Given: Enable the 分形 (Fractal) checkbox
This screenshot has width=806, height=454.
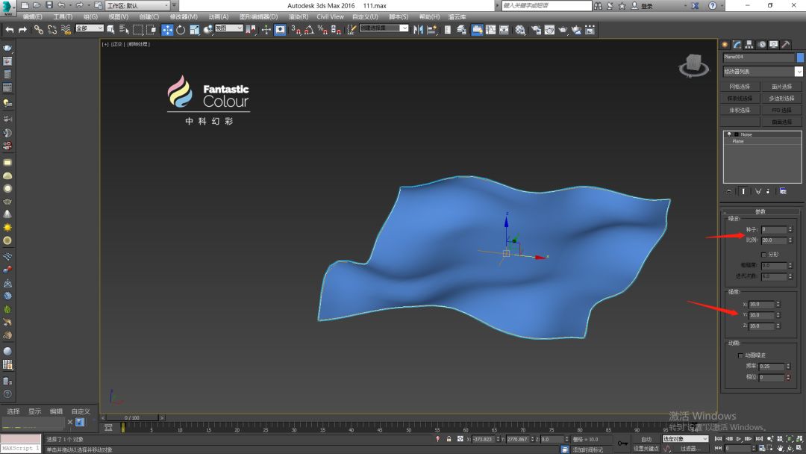Looking at the screenshot, I should point(763,255).
